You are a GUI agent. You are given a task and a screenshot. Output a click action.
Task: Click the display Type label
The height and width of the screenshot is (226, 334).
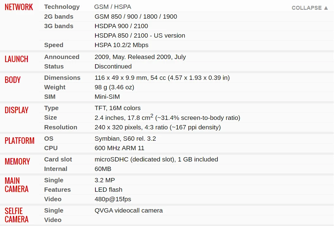51,108
